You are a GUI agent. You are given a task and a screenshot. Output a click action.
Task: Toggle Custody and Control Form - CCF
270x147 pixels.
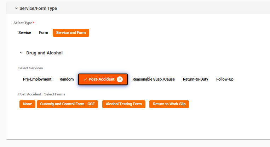tap(67, 104)
